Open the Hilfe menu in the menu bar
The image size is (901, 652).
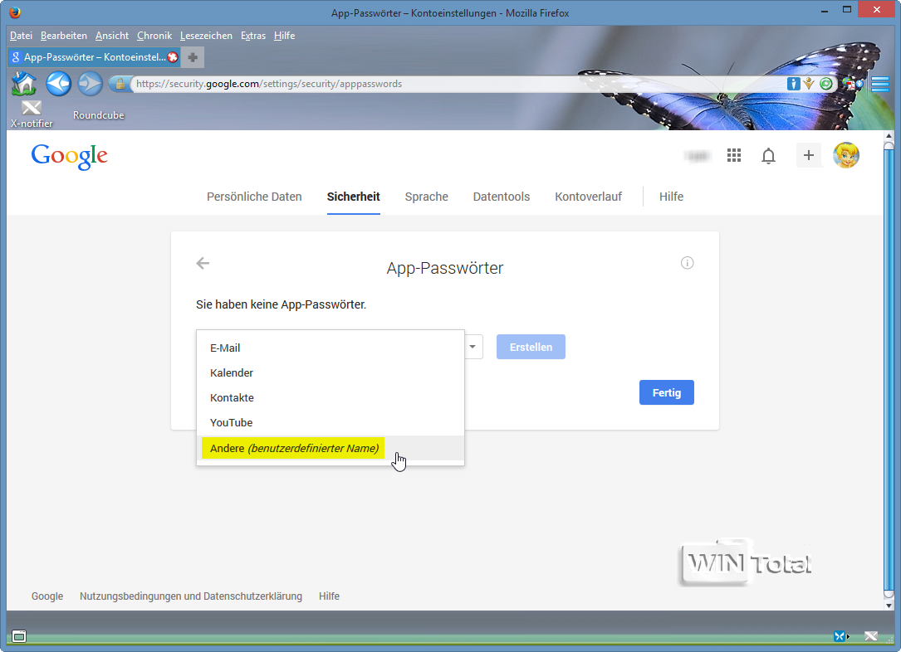tap(285, 36)
